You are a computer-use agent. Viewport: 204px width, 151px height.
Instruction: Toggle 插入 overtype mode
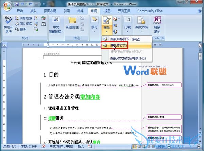[x=81, y=146]
